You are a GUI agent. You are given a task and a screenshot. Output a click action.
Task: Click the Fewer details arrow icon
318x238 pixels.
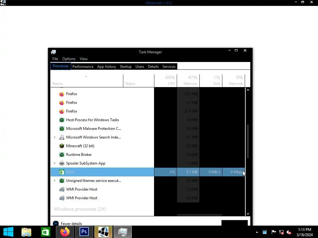(56, 223)
